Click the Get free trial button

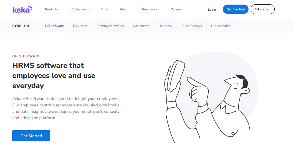235,9
